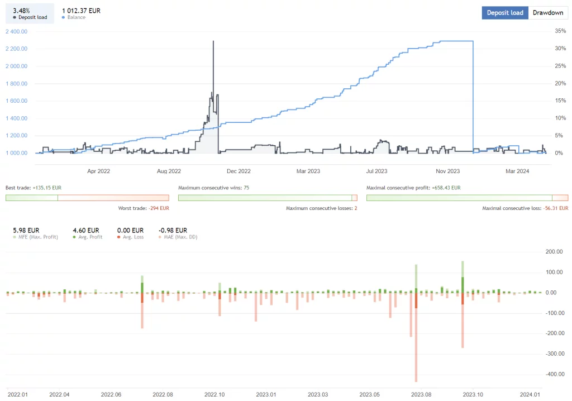Enable the Drawdown chart view
This screenshot has width=572, height=401.
click(x=548, y=12)
